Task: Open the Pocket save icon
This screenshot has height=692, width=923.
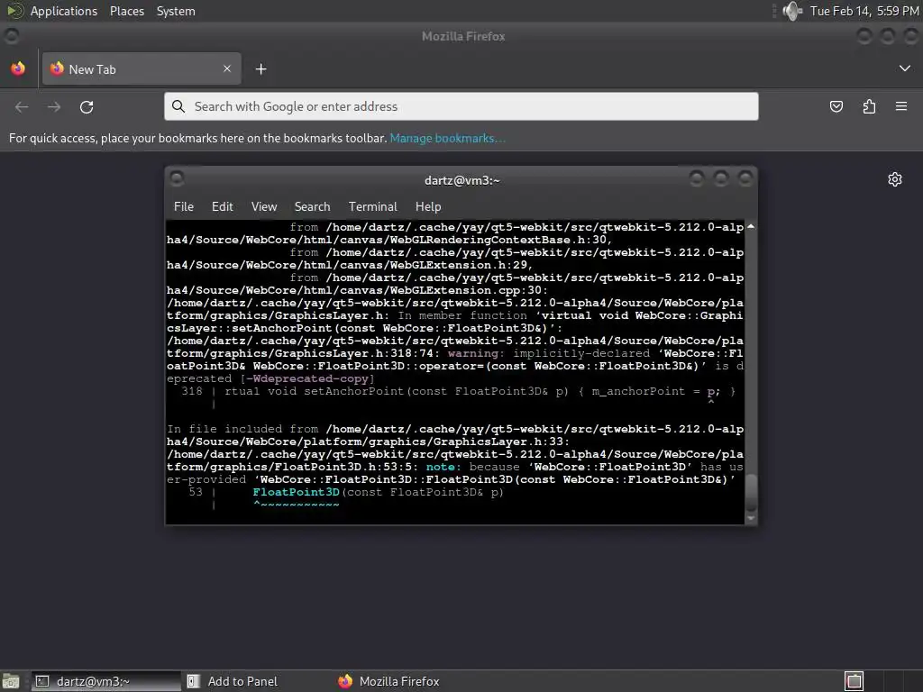Action: point(836,106)
